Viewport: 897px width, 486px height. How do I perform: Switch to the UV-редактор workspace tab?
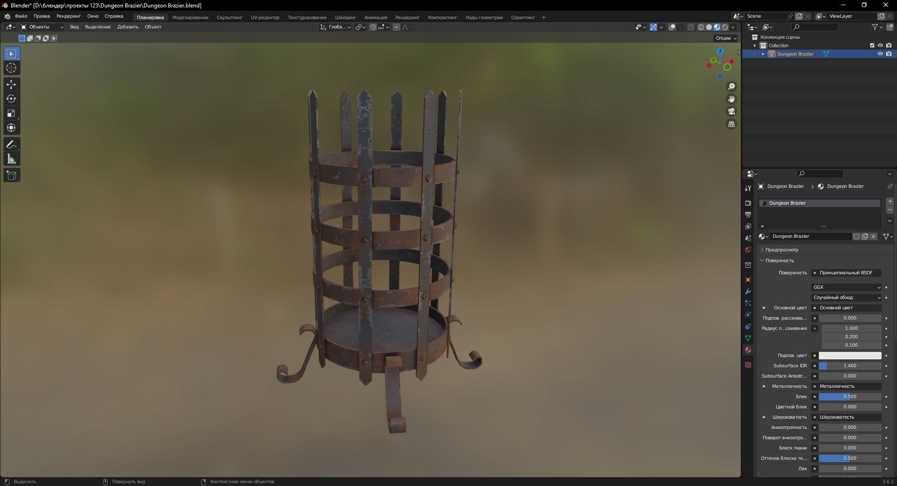(x=265, y=18)
